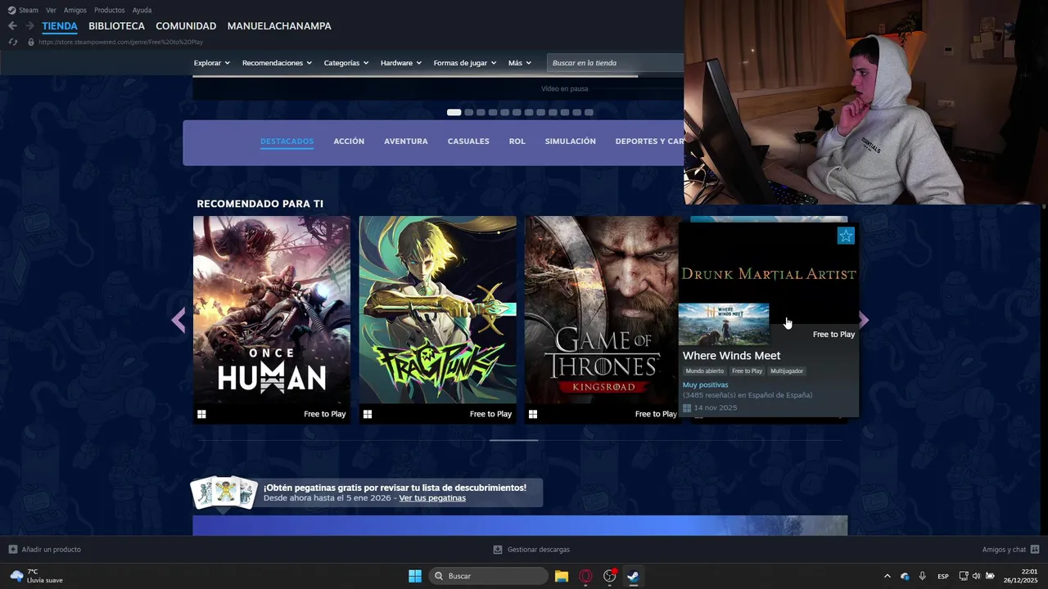Open the MANUELACHANAMPA profile tab

pyautogui.click(x=279, y=26)
